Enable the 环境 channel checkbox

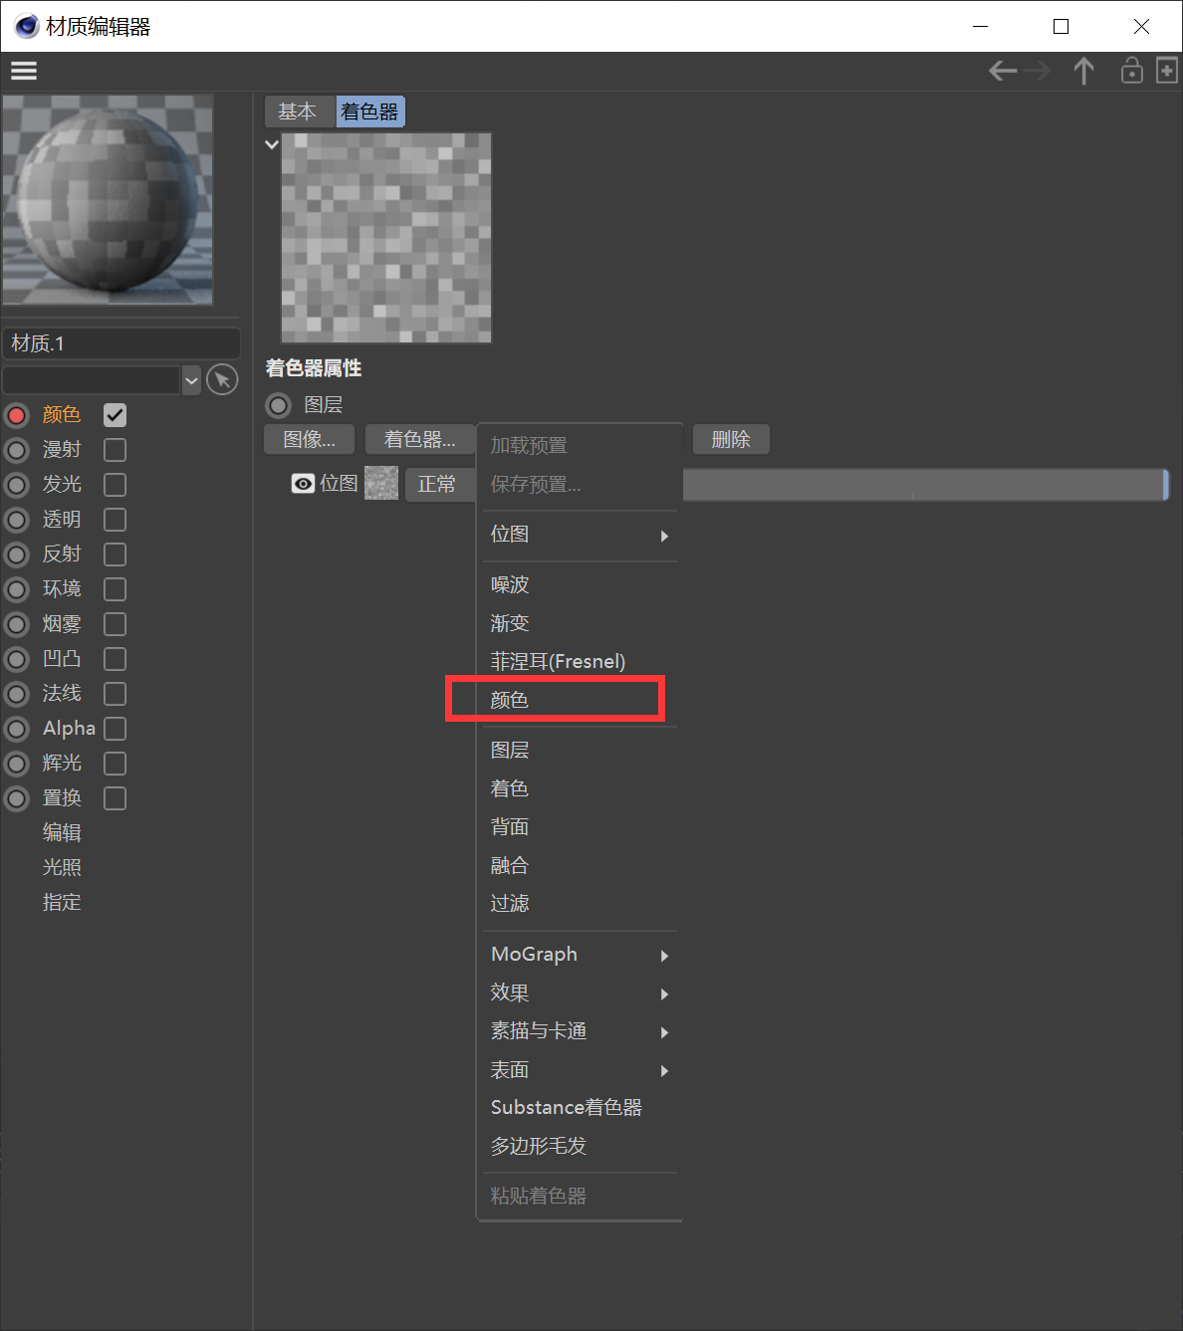(x=116, y=589)
